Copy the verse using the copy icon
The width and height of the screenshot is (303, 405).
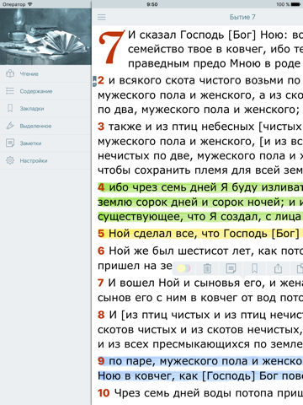[x=300, y=268]
